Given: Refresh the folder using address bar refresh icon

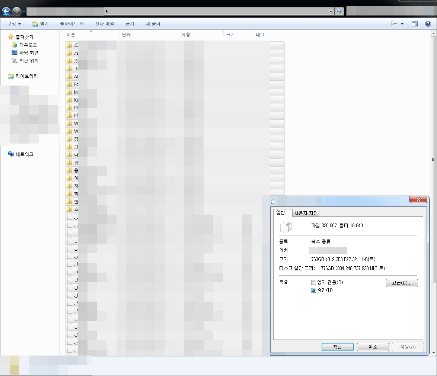Looking at the screenshot, I should pyautogui.click(x=339, y=12).
